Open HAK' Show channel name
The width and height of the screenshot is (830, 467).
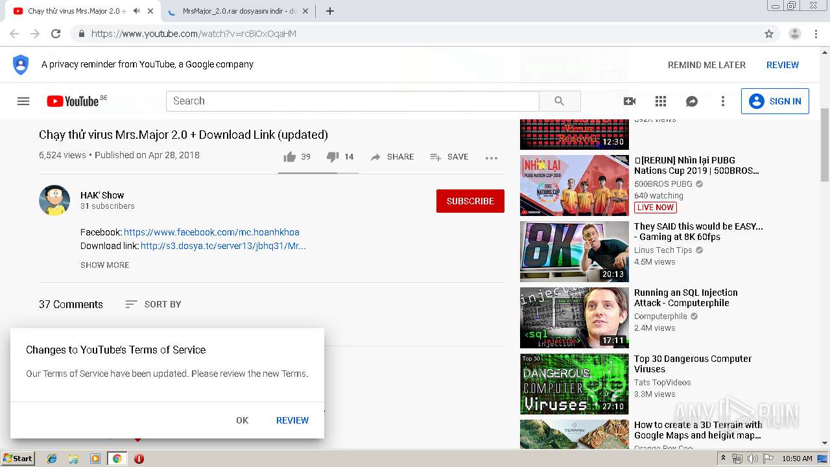click(x=102, y=195)
